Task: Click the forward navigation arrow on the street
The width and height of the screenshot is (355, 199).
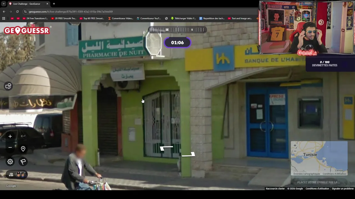Action: coord(188,154)
